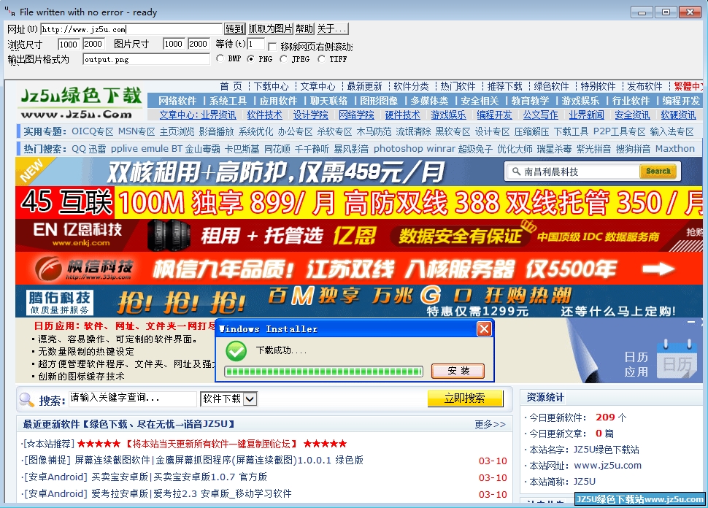Click the Maxthon hot search link

click(674, 149)
